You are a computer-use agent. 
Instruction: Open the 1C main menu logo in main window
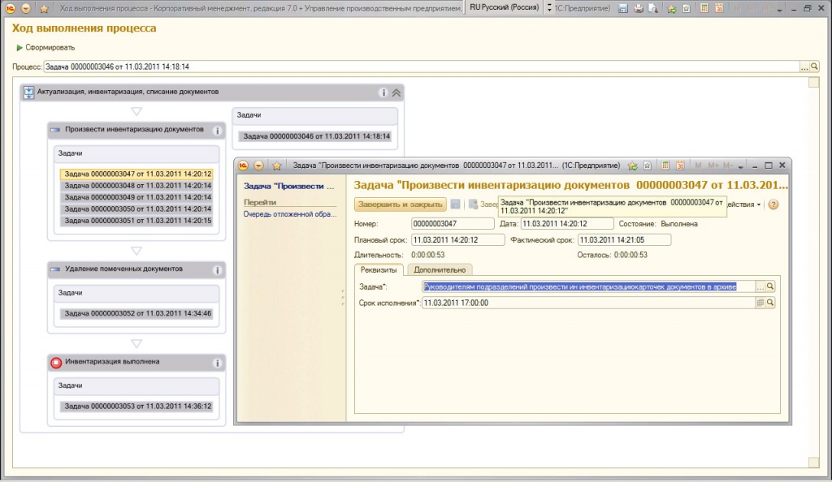[10, 8]
